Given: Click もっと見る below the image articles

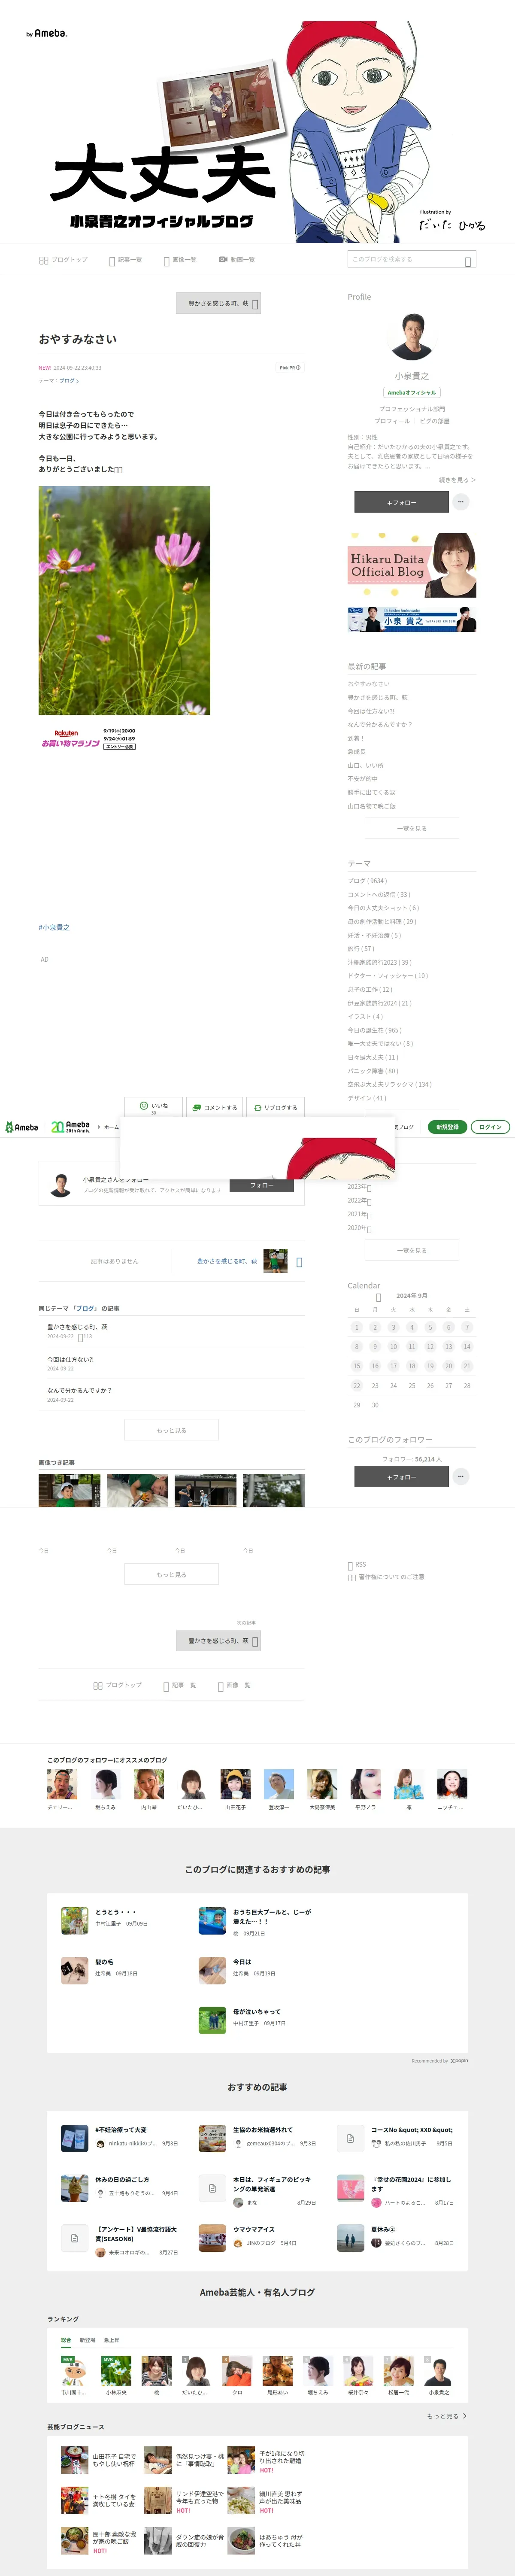Looking at the screenshot, I should click(171, 1575).
